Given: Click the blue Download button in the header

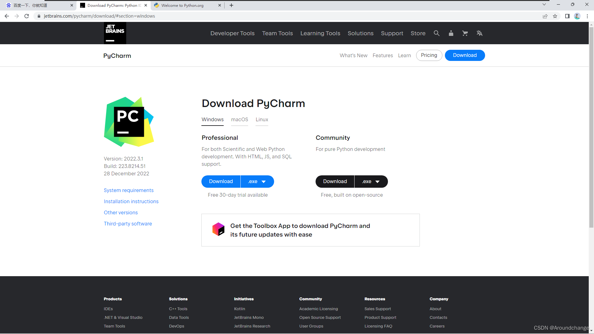Looking at the screenshot, I should pos(465,55).
